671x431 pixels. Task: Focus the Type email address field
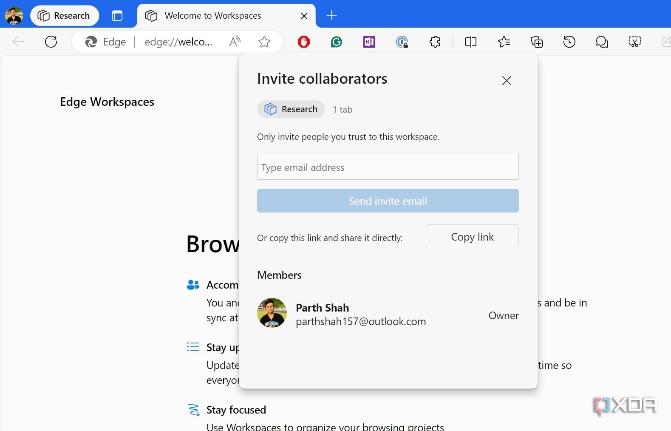pyautogui.click(x=388, y=167)
